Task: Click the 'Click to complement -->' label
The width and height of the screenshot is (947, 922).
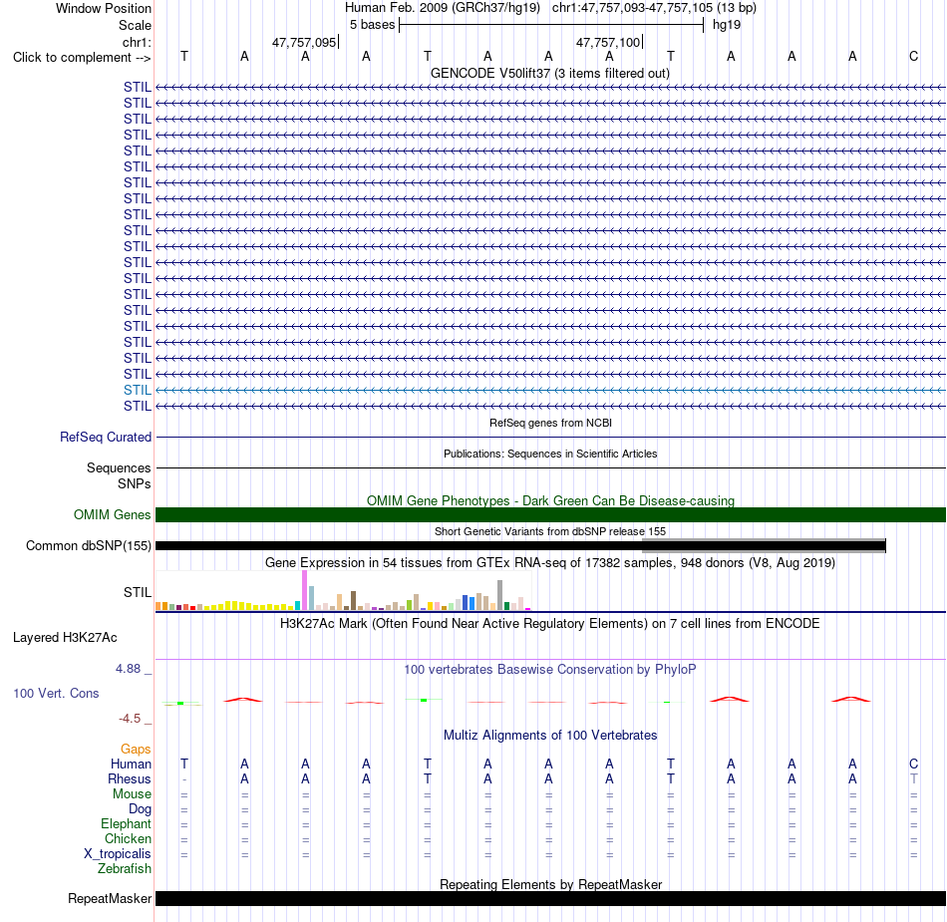Action: click(82, 58)
